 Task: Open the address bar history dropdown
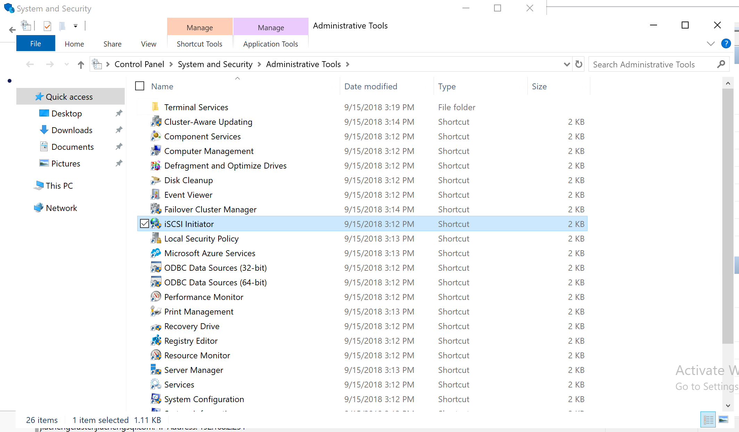click(567, 64)
